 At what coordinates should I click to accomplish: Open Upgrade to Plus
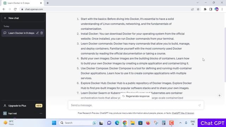coord(23,106)
